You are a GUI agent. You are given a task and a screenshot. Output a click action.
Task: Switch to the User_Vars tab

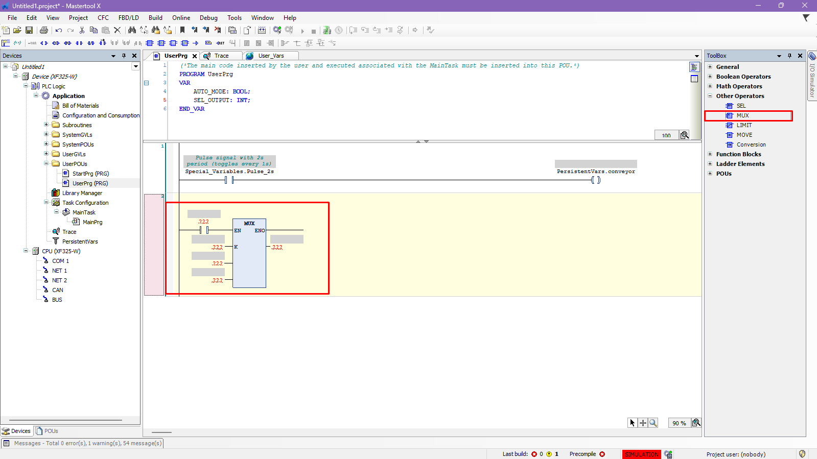pyautogui.click(x=270, y=56)
